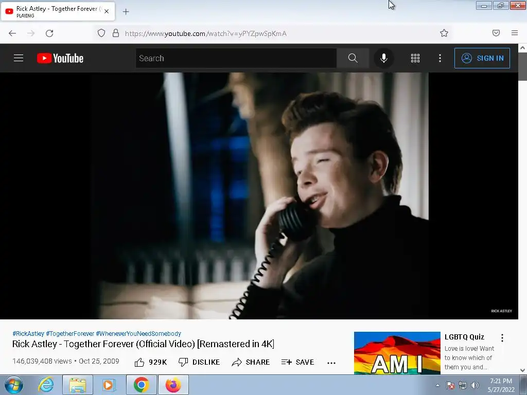Open tracking protection shield icon
This screenshot has width=527, height=395.
pos(101,33)
